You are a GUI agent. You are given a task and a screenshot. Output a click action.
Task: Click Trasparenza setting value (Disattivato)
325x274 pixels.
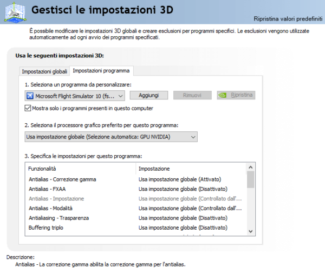(x=183, y=218)
